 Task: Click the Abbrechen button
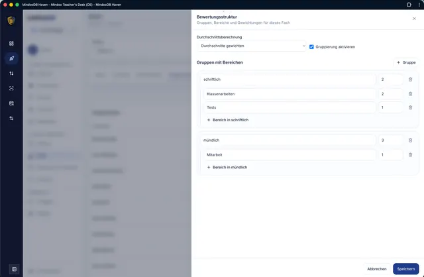(x=377, y=269)
